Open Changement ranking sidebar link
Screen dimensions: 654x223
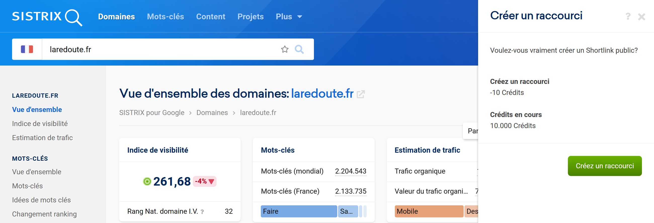45,214
